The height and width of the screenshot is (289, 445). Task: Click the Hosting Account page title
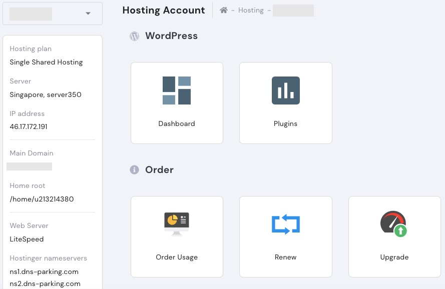[x=164, y=10]
